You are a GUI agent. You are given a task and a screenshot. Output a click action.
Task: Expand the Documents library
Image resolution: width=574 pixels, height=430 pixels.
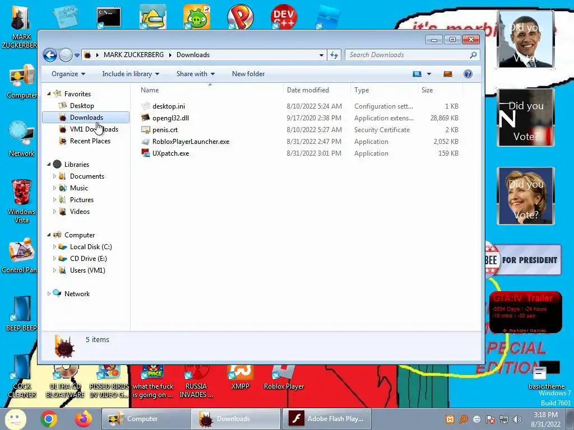point(54,176)
